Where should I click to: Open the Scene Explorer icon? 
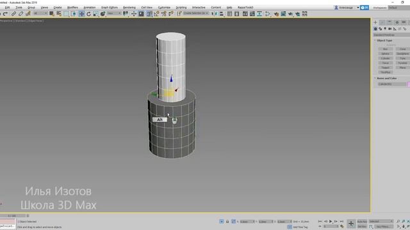click(x=229, y=13)
